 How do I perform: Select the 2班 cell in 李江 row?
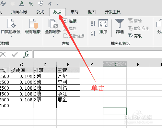pyautogui.click(x=45, y=94)
